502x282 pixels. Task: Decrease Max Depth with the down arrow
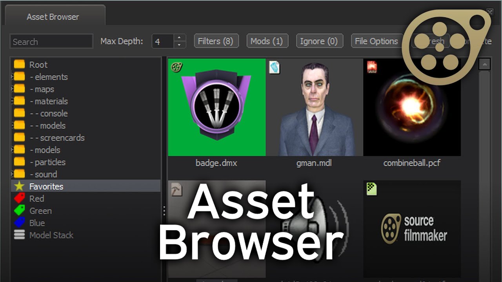[x=179, y=45]
